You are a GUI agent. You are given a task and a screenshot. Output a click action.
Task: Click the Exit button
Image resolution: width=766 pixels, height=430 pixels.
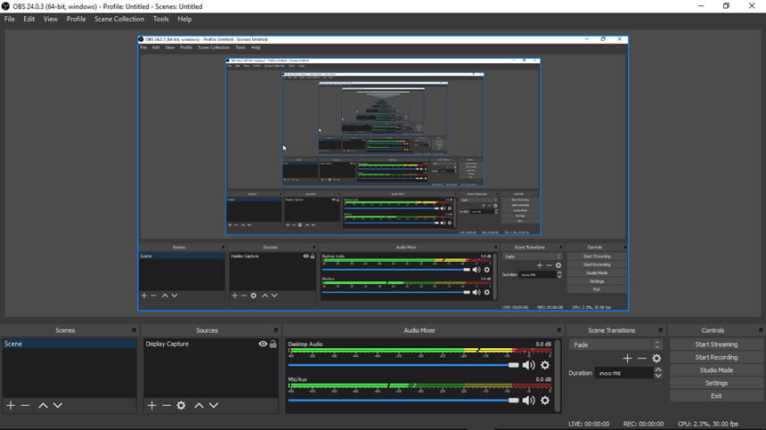click(716, 396)
